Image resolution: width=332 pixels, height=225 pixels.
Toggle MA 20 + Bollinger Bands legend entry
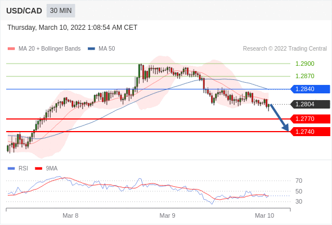pyautogui.click(x=44, y=49)
